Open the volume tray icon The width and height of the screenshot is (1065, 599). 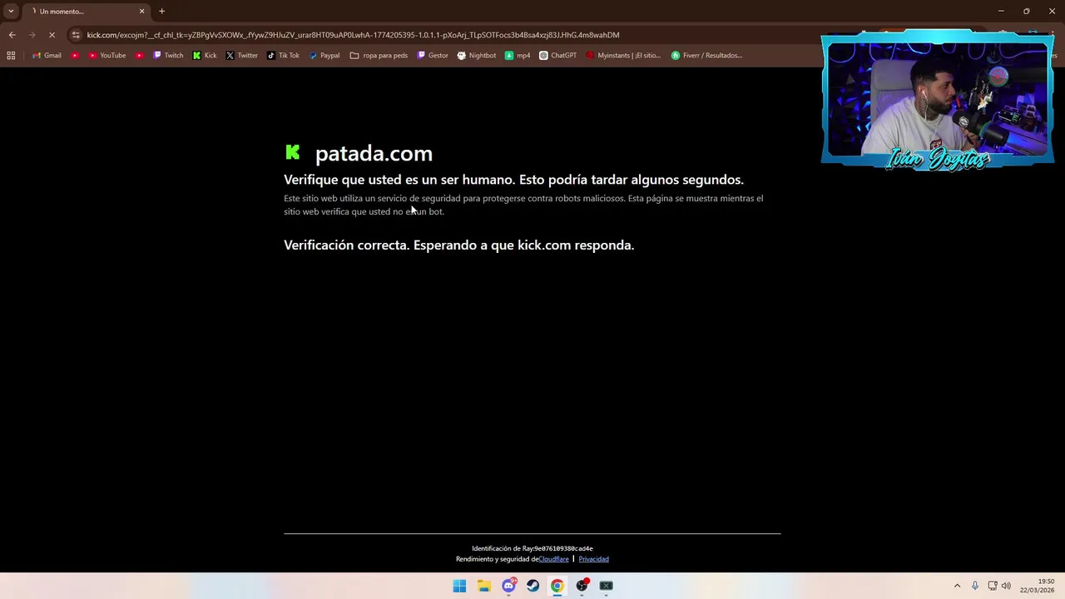pos(1006,586)
